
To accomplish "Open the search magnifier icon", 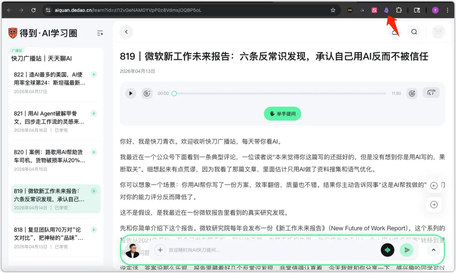I will coord(414,32).
